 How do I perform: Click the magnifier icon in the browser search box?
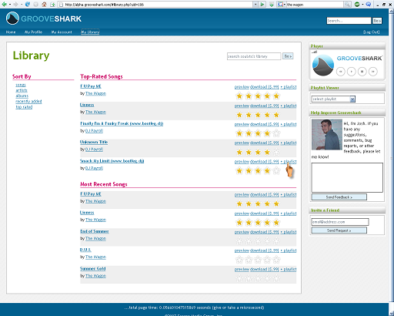(347, 5)
